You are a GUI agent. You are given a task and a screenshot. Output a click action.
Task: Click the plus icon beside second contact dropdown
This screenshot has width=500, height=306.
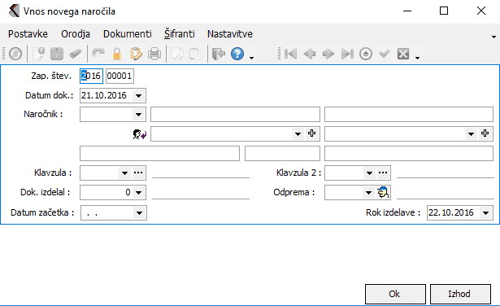click(485, 133)
